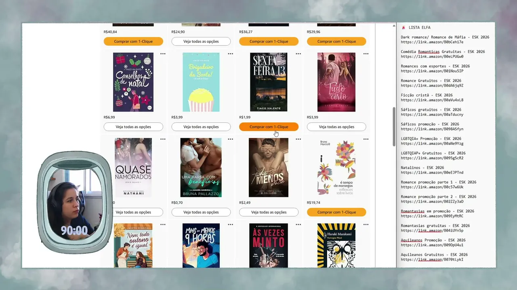The image size is (517, 290).
Task: Buy the R$36,27 book with 1-Clique
Action: 269,41
